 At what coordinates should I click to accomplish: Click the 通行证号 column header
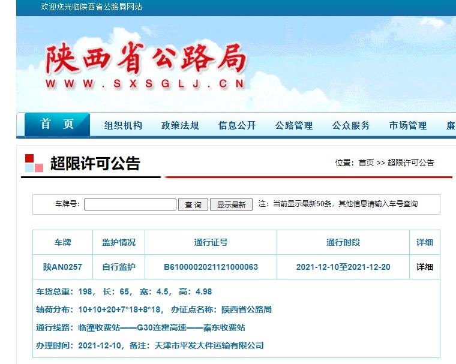pyautogui.click(x=211, y=242)
